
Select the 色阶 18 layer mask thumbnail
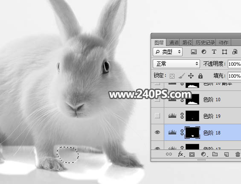coord(192,132)
